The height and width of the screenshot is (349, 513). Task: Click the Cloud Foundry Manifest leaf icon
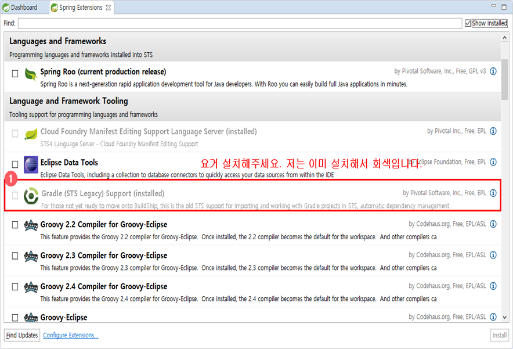click(31, 134)
